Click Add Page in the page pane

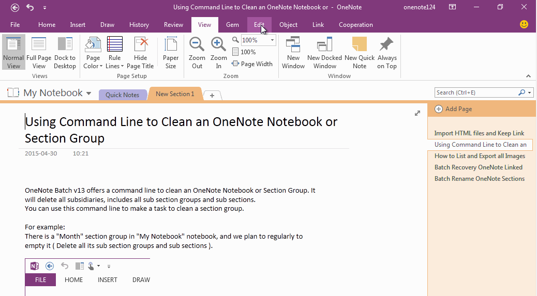pos(453,109)
